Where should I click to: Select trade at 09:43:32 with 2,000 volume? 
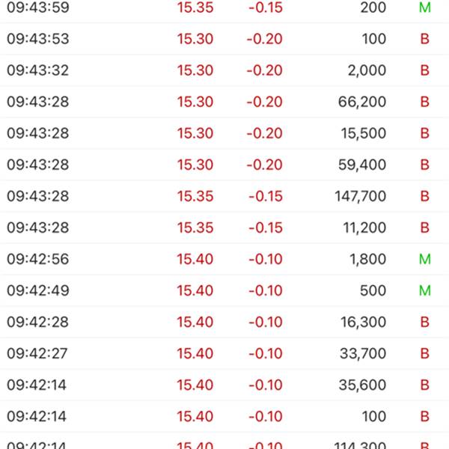[224, 70]
